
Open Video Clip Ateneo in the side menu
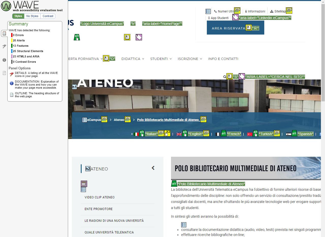point(100,197)
